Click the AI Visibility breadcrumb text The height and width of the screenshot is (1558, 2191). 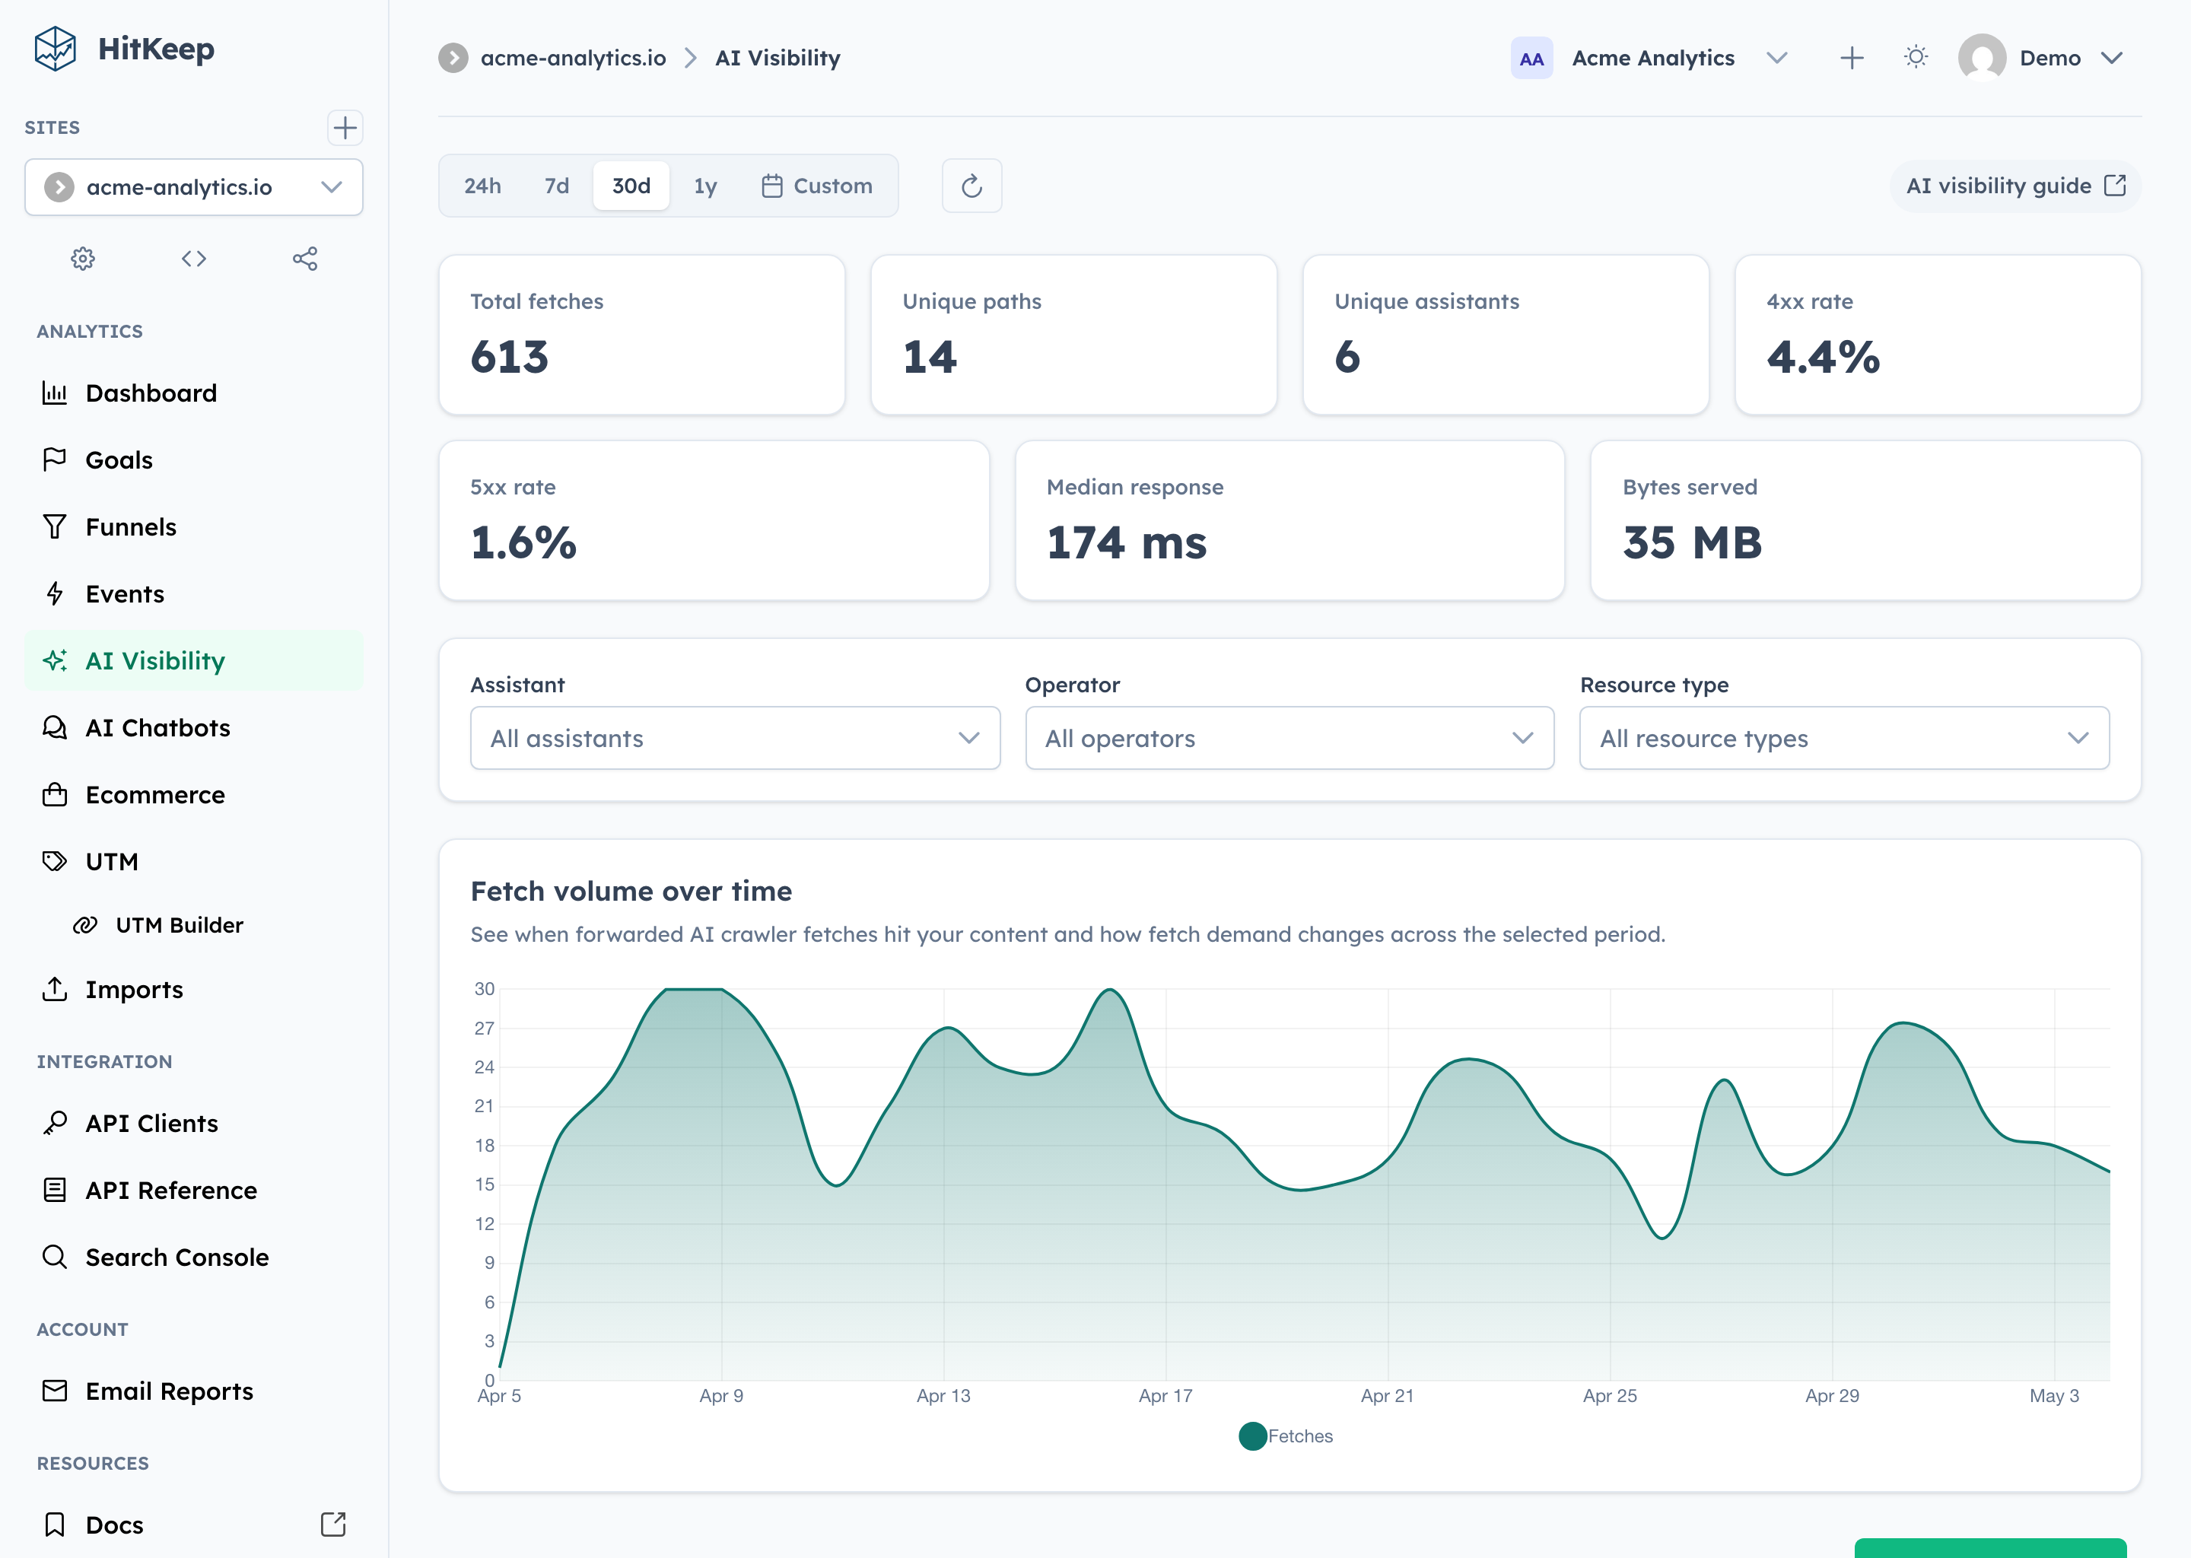pyautogui.click(x=777, y=59)
